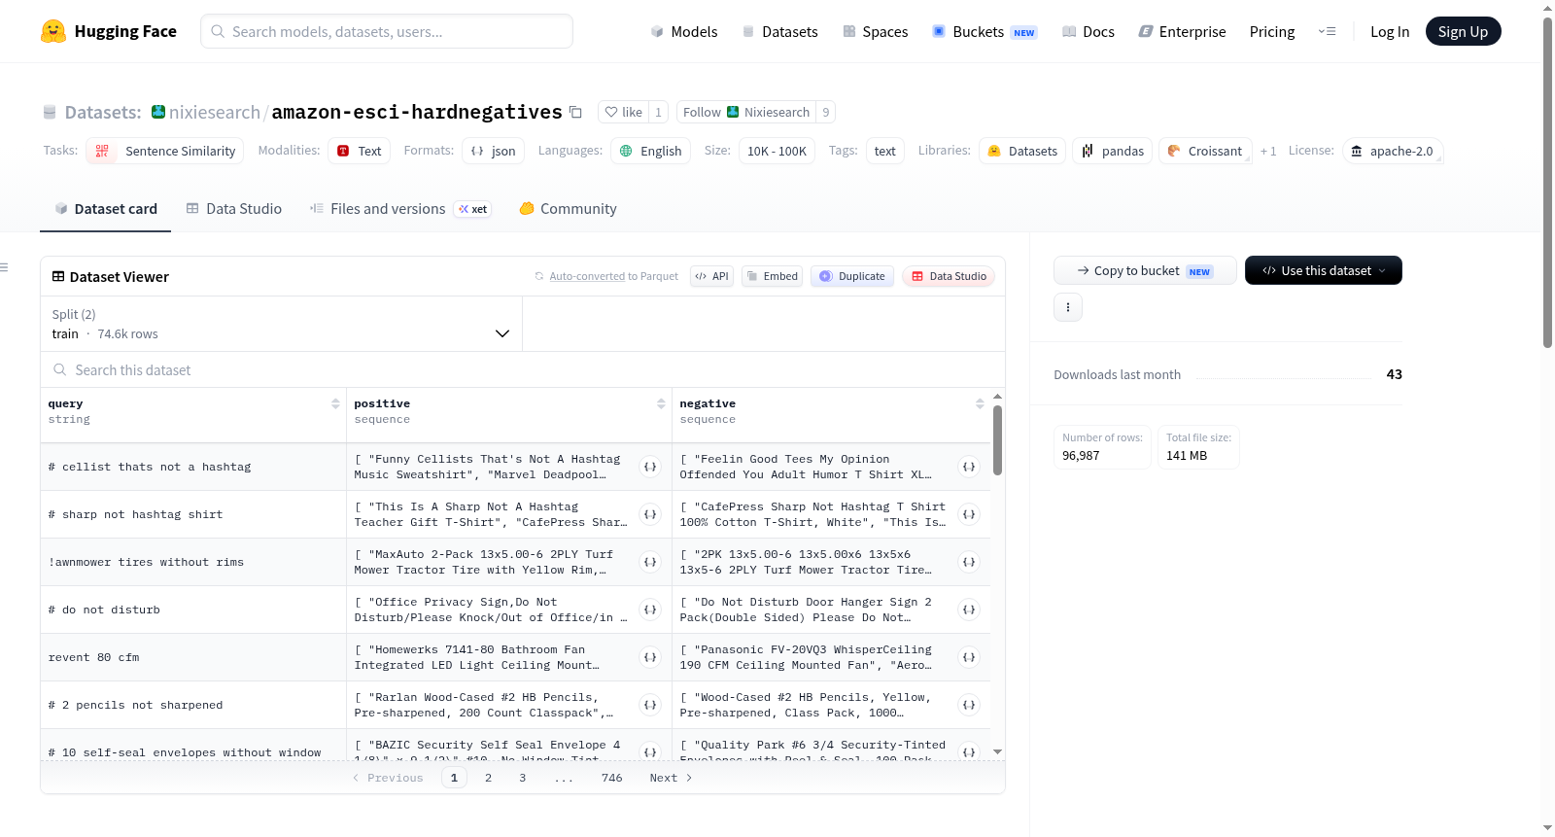The width and height of the screenshot is (1555, 837).
Task: Open the Auto-converted to Parquet link
Action: 613,276
